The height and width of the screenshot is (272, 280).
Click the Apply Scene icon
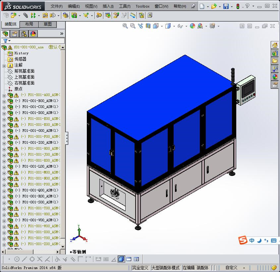coord(200,26)
